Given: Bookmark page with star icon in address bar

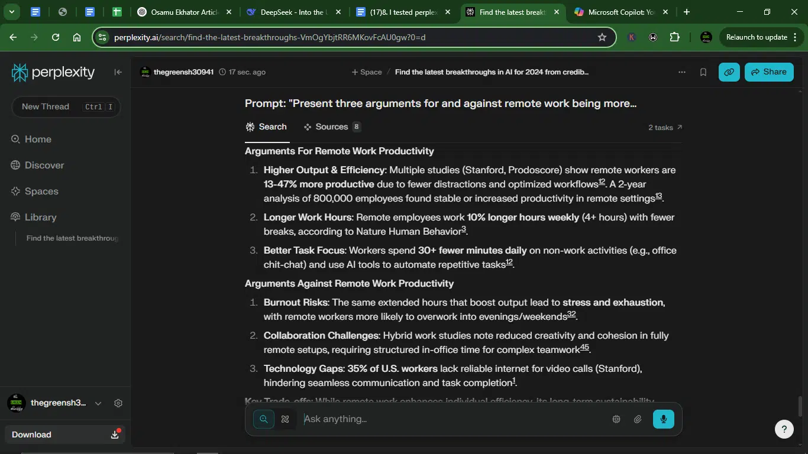Looking at the screenshot, I should (x=602, y=37).
